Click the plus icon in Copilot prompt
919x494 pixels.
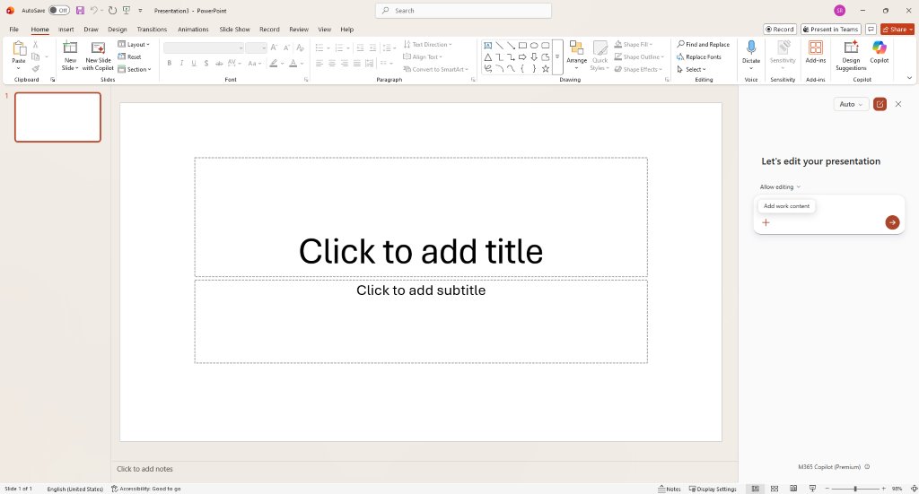pos(766,222)
